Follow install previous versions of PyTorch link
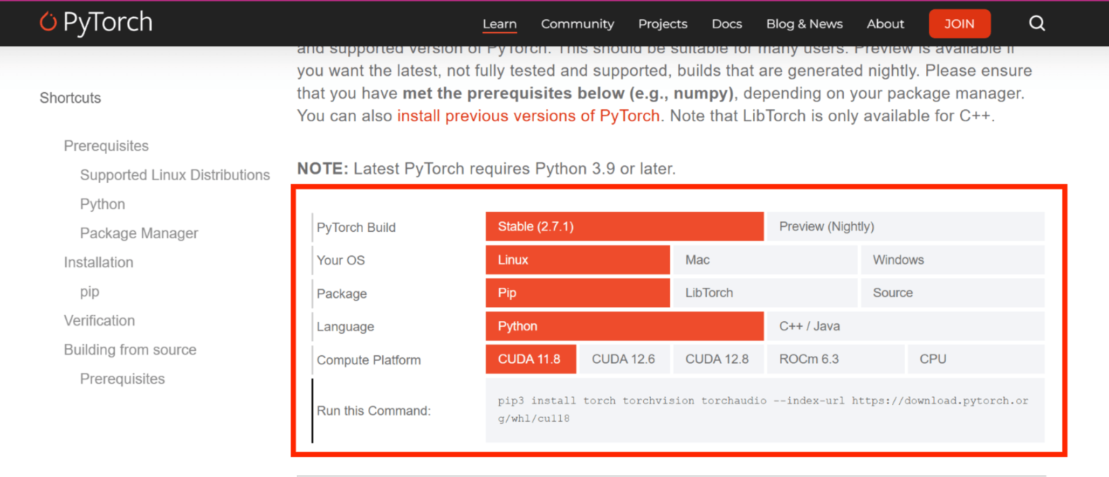The image size is (1109, 477). [528, 116]
